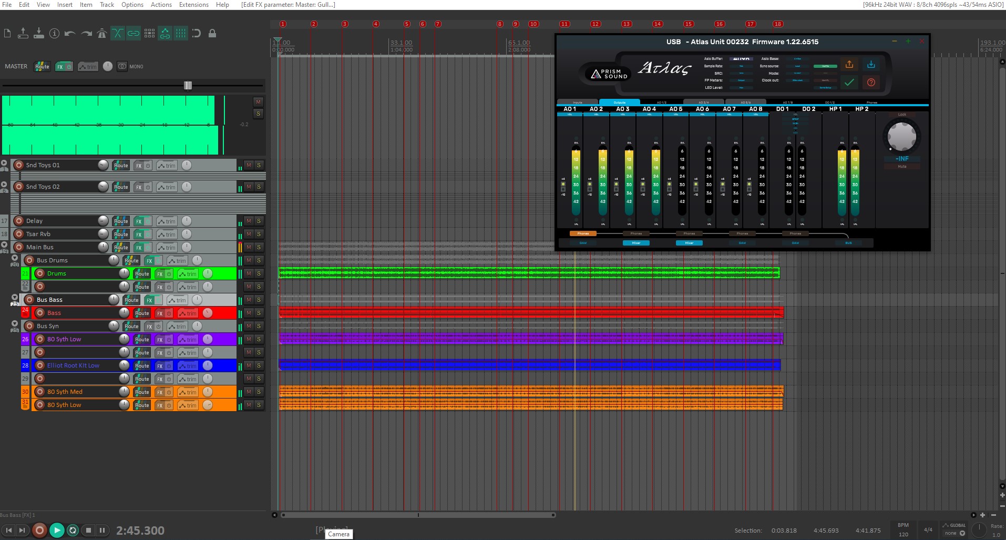Toggle locking with the padlock icon
Screen dimensions: 1006x540
pyautogui.click(x=212, y=34)
